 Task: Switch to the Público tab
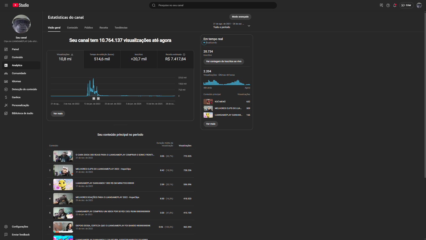89,28
